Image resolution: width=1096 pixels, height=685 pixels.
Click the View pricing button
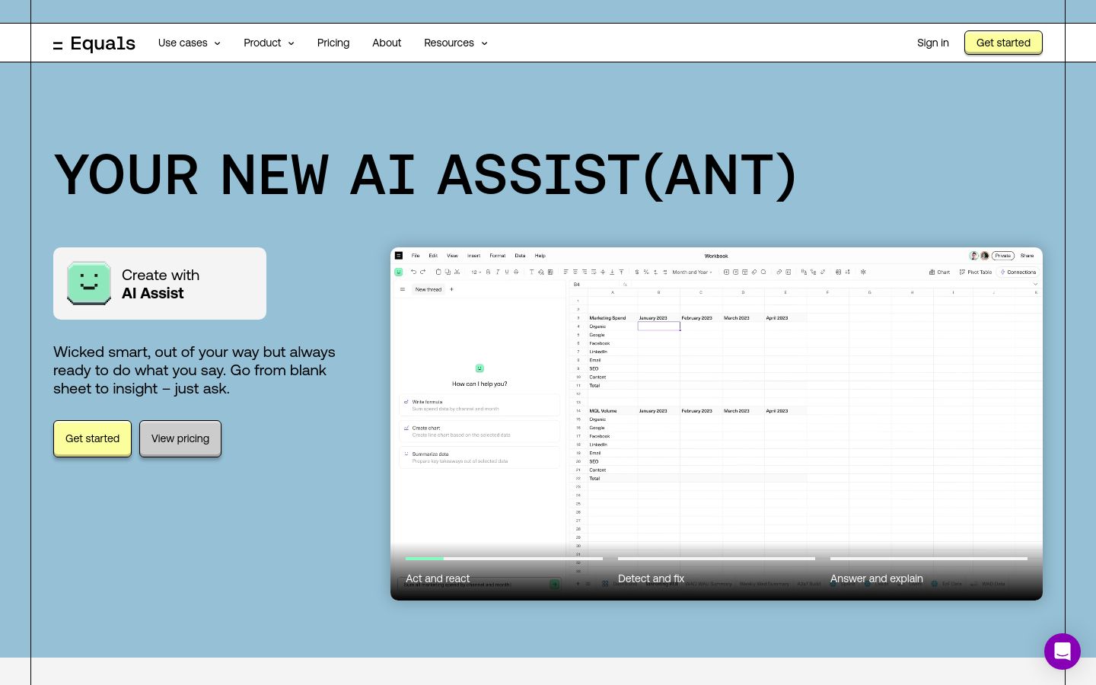click(180, 438)
